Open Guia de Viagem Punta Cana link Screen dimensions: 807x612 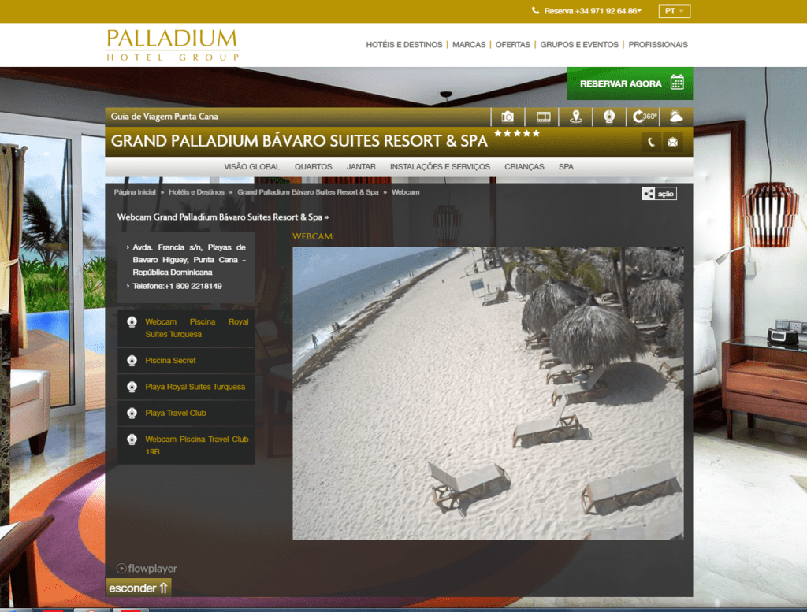[x=164, y=117]
